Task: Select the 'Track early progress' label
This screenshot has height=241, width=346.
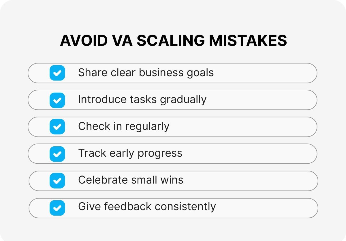Action: coord(130,154)
